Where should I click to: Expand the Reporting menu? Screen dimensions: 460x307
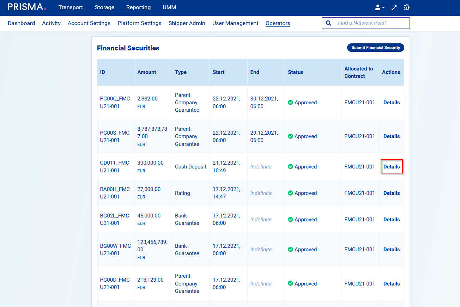[x=138, y=7]
